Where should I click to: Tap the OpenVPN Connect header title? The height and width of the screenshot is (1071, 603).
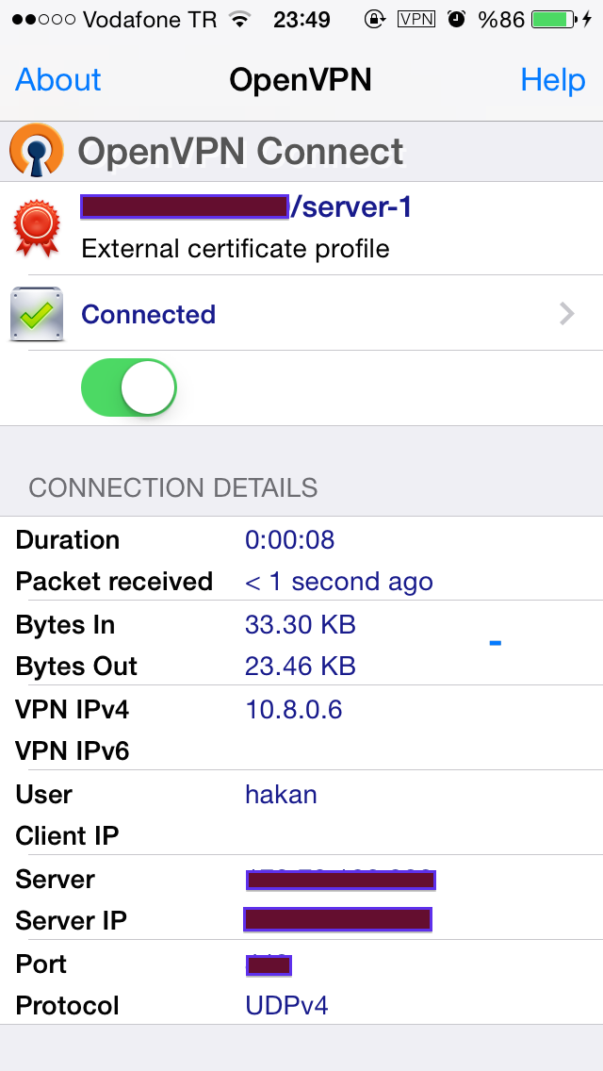240,151
